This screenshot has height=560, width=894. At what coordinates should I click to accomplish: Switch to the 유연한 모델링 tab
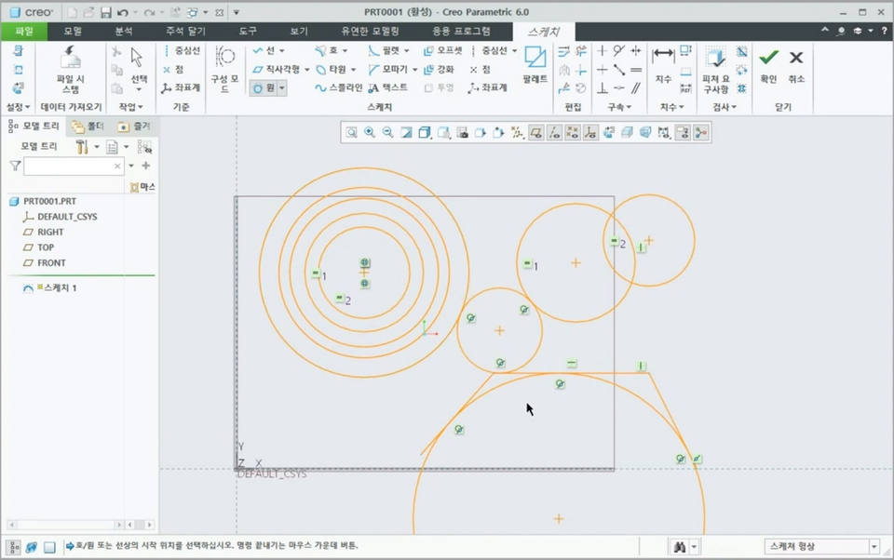tap(370, 32)
